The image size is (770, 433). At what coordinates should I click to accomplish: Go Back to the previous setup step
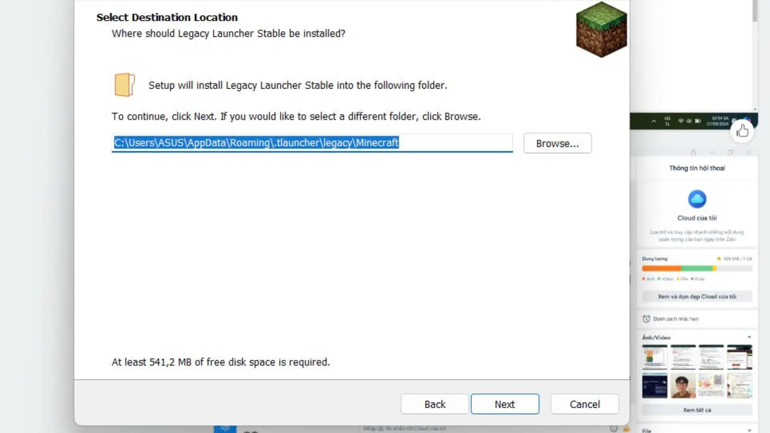tap(435, 404)
